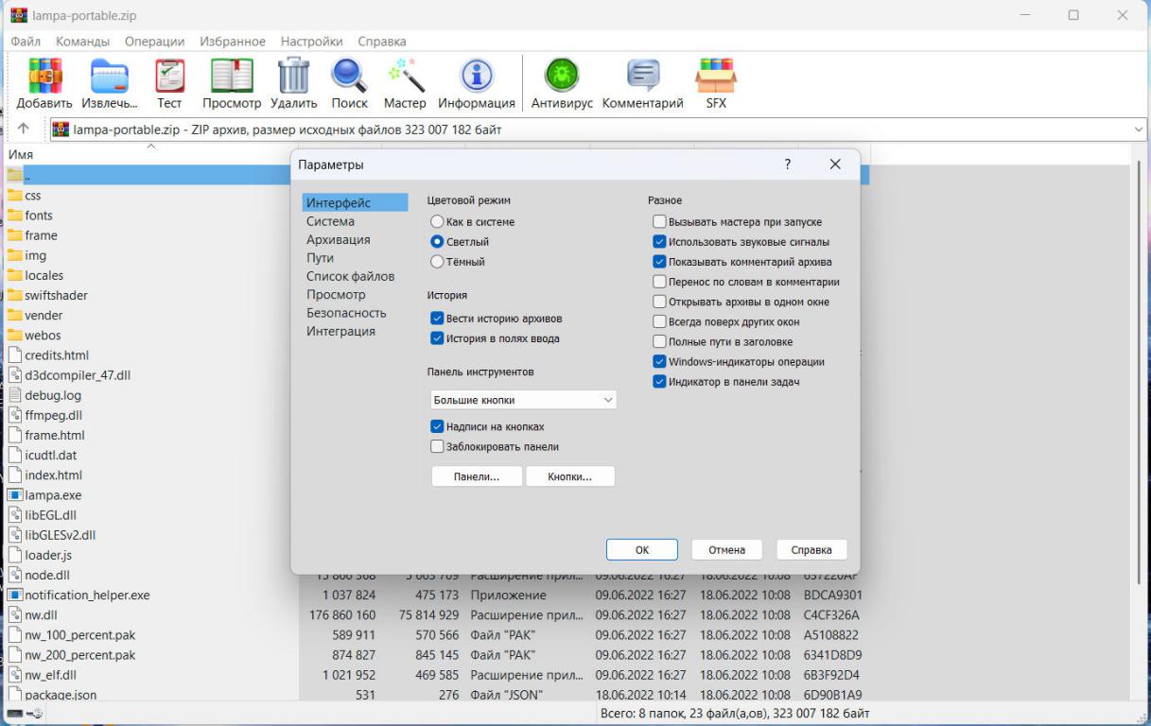This screenshot has height=726, width=1151.
Task: Open the Настройки menu
Action: 310,42
